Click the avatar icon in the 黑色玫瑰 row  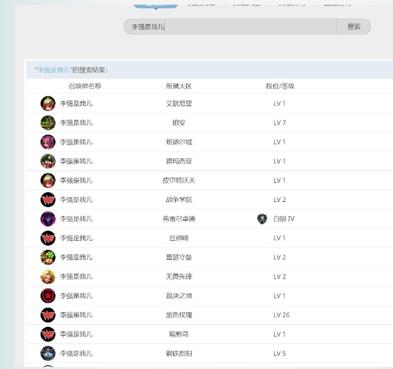pos(48,315)
